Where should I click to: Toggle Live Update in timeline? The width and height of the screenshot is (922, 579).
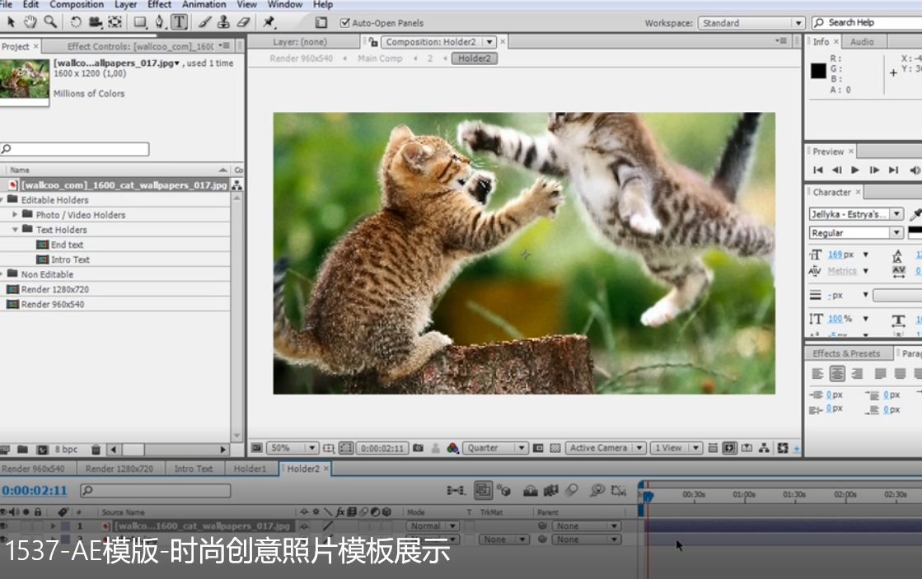coord(484,490)
